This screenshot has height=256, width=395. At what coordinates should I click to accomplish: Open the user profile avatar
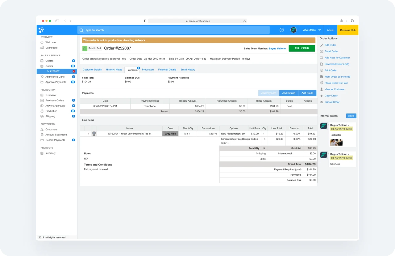293,30
